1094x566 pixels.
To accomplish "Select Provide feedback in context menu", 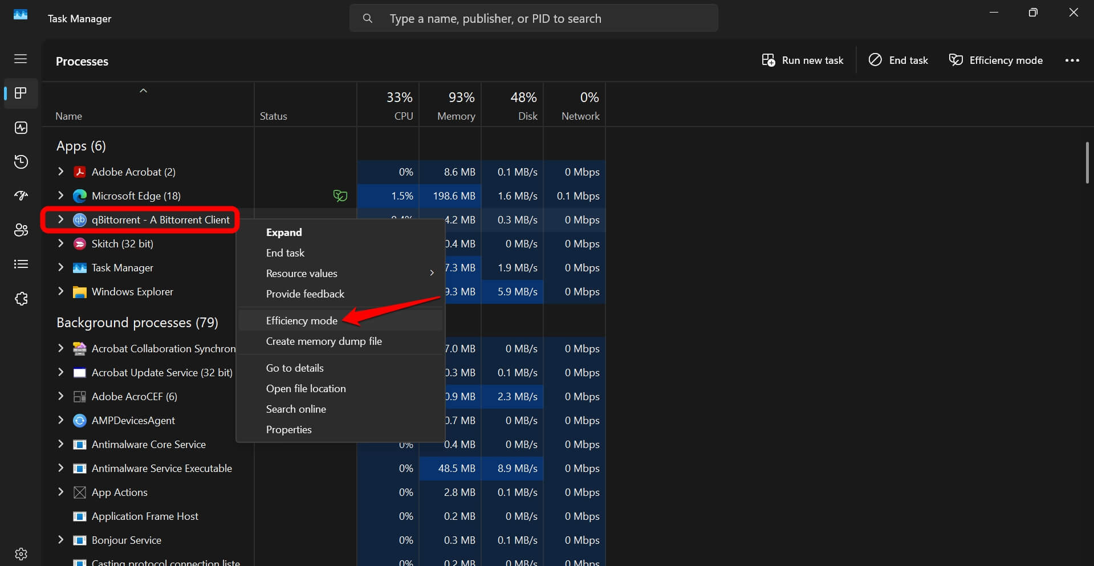I will click(340, 294).
